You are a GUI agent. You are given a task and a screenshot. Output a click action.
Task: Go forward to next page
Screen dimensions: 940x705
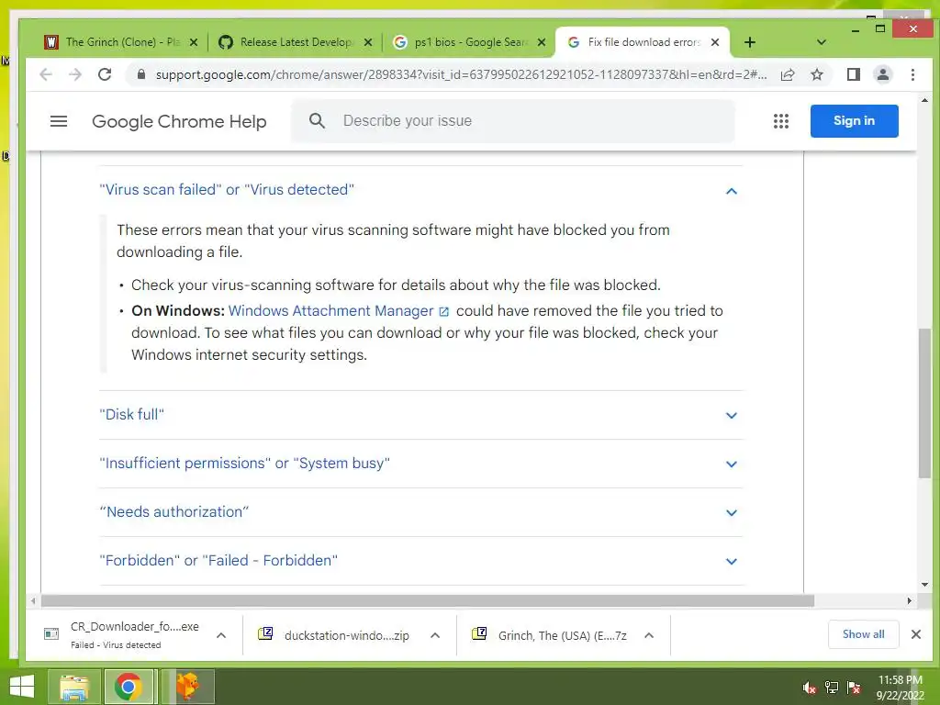point(75,74)
